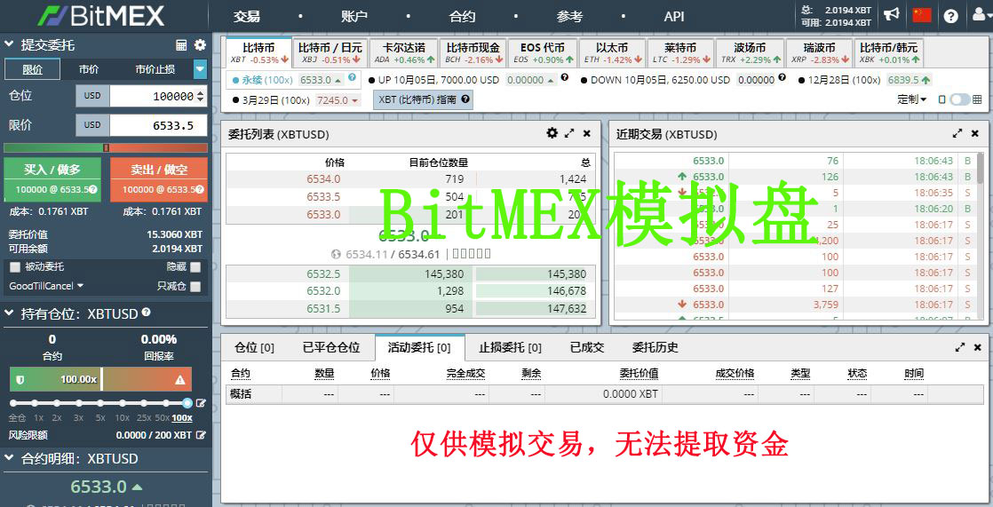Open order book (委托列表) settings gear
The width and height of the screenshot is (993, 507).
pos(552,133)
